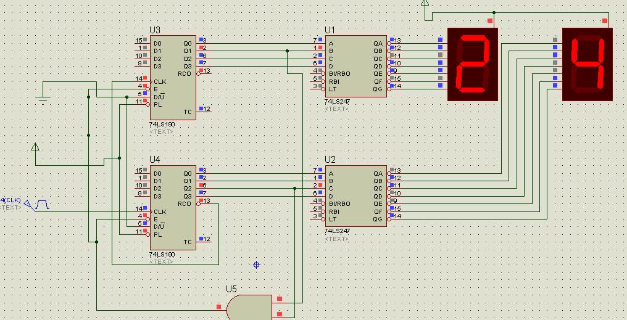Click the 74LS247 value label under U1

coord(337,102)
